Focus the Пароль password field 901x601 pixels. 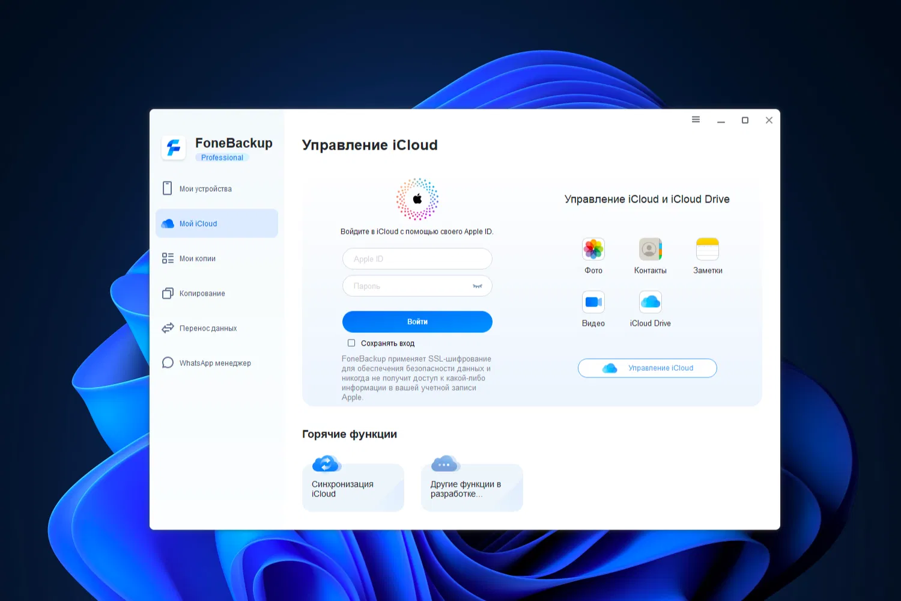[417, 286]
